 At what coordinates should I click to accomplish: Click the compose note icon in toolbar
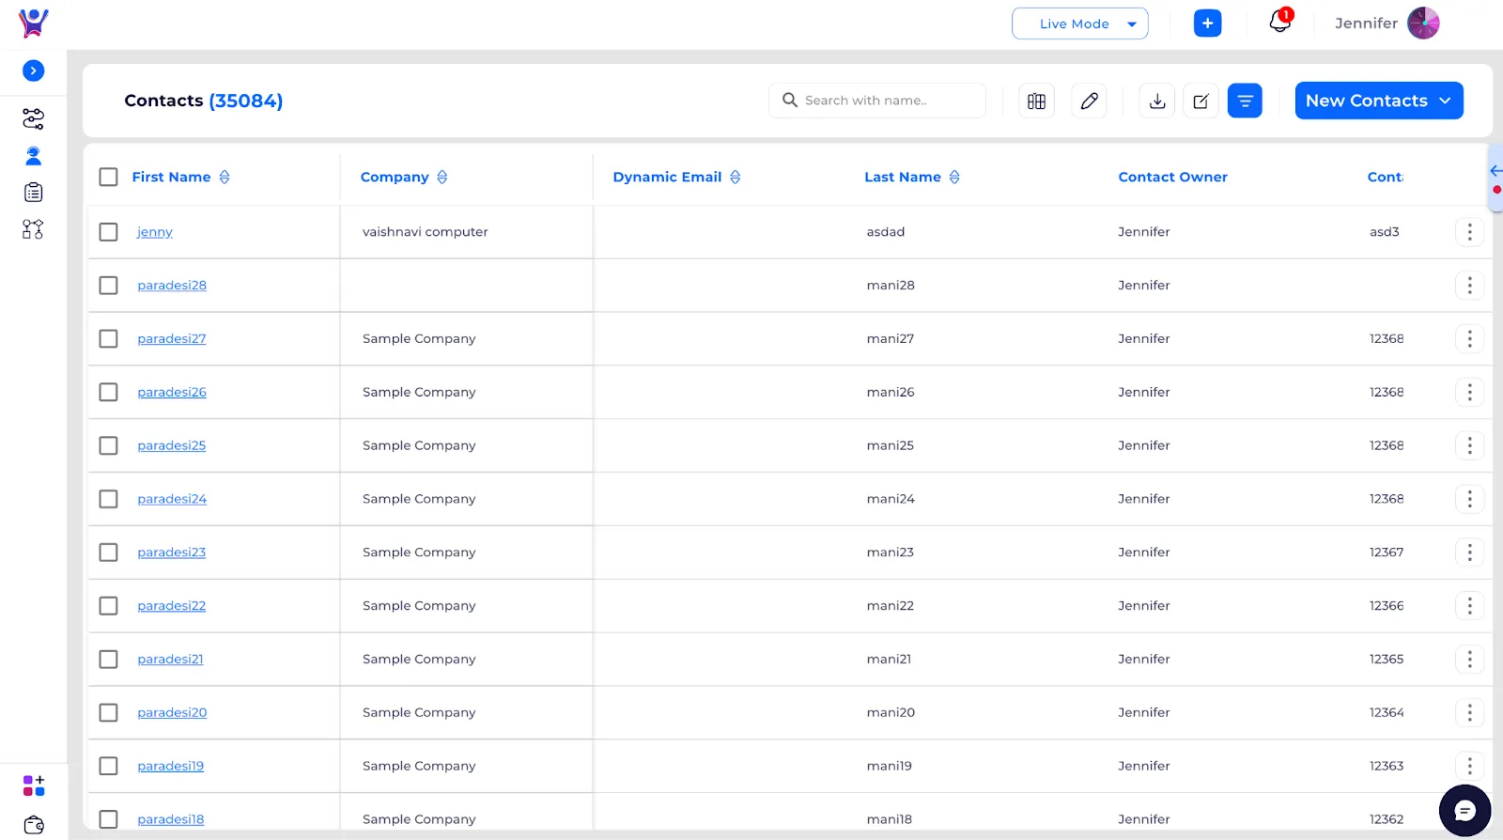(x=1201, y=101)
